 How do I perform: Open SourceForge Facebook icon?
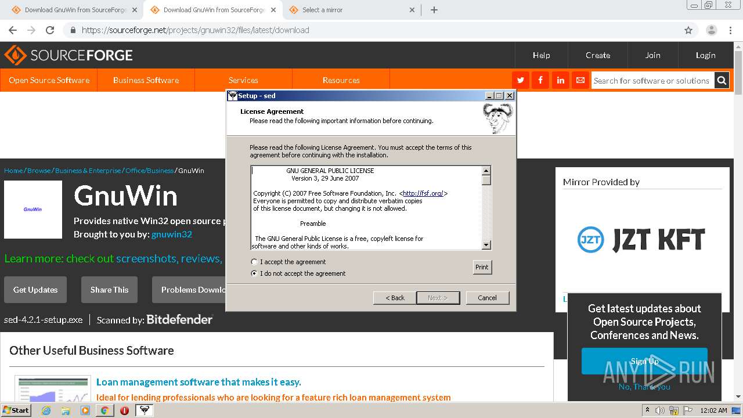click(x=540, y=80)
